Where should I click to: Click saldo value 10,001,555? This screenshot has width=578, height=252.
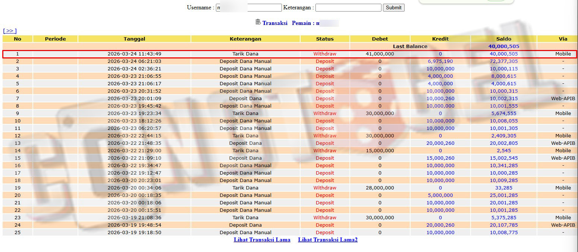point(504,106)
